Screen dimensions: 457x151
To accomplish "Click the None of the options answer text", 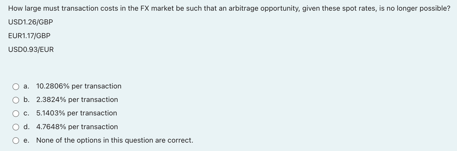I will 115,140.
